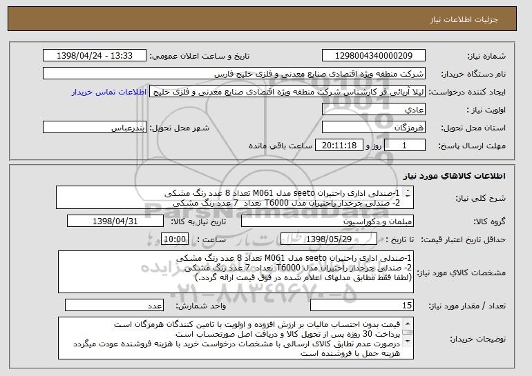The image size is (532, 376).
Task: Click the down arrow of the شرح کلی نیاز box
Action: (x=408, y=195)
